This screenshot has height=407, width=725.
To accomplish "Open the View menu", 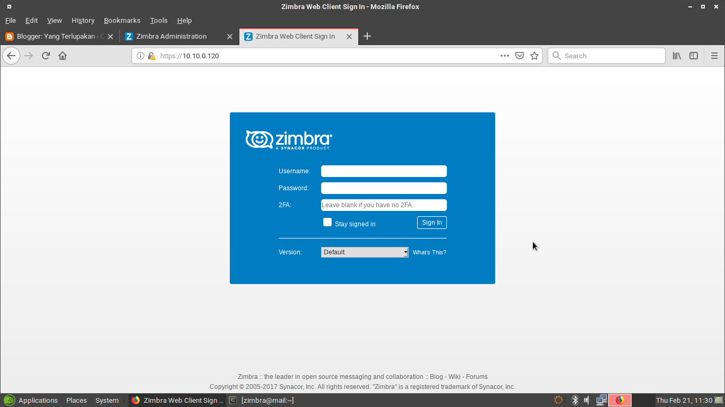I will [55, 20].
